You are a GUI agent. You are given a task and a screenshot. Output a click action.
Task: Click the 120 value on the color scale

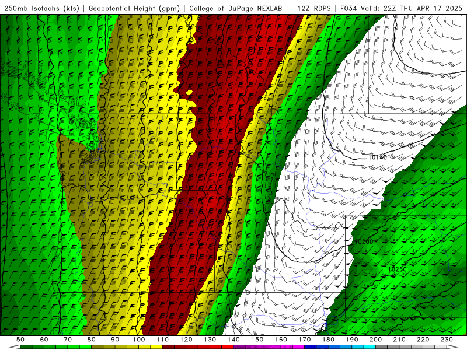tap(186, 339)
